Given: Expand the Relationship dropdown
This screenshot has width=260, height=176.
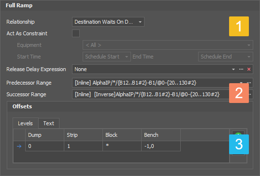Looking at the screenshot, I should coord(108,22).
